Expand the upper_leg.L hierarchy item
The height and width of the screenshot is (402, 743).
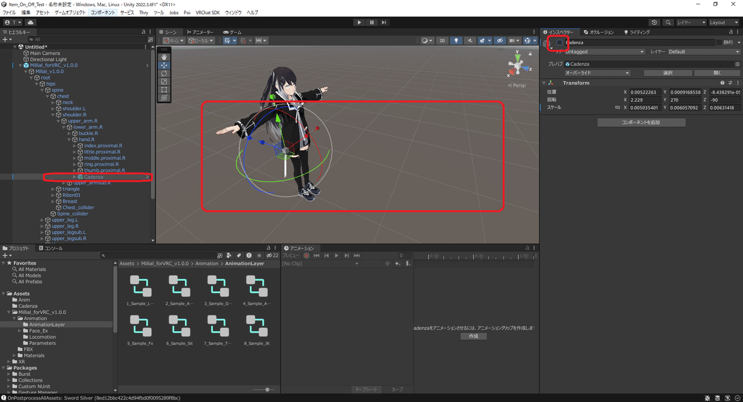pyautogui.click(x=43, y=220)
